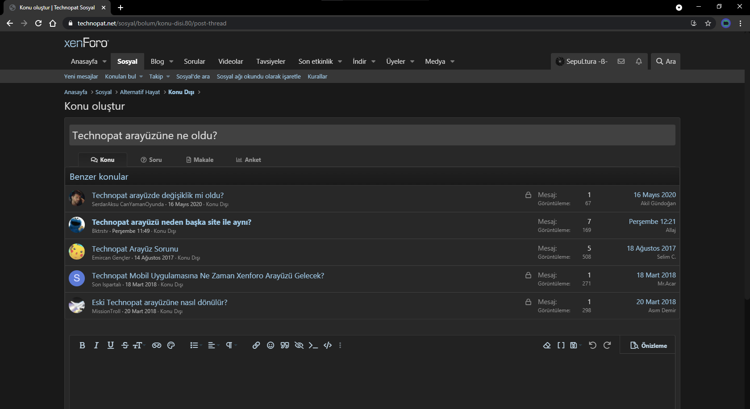Open the text color palette
The height and width of the screenshot is (409, 750).
click(x=171, y=345)
